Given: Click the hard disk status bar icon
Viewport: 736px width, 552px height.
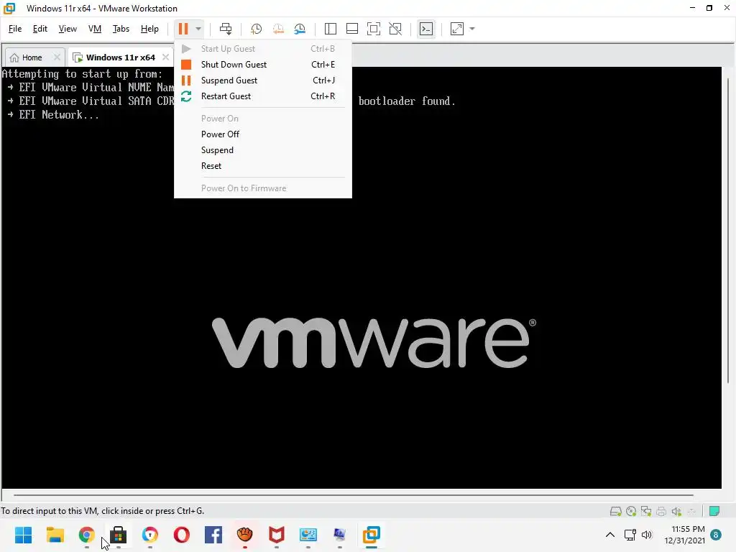Looking at the screenshot, I should [615, 511].
